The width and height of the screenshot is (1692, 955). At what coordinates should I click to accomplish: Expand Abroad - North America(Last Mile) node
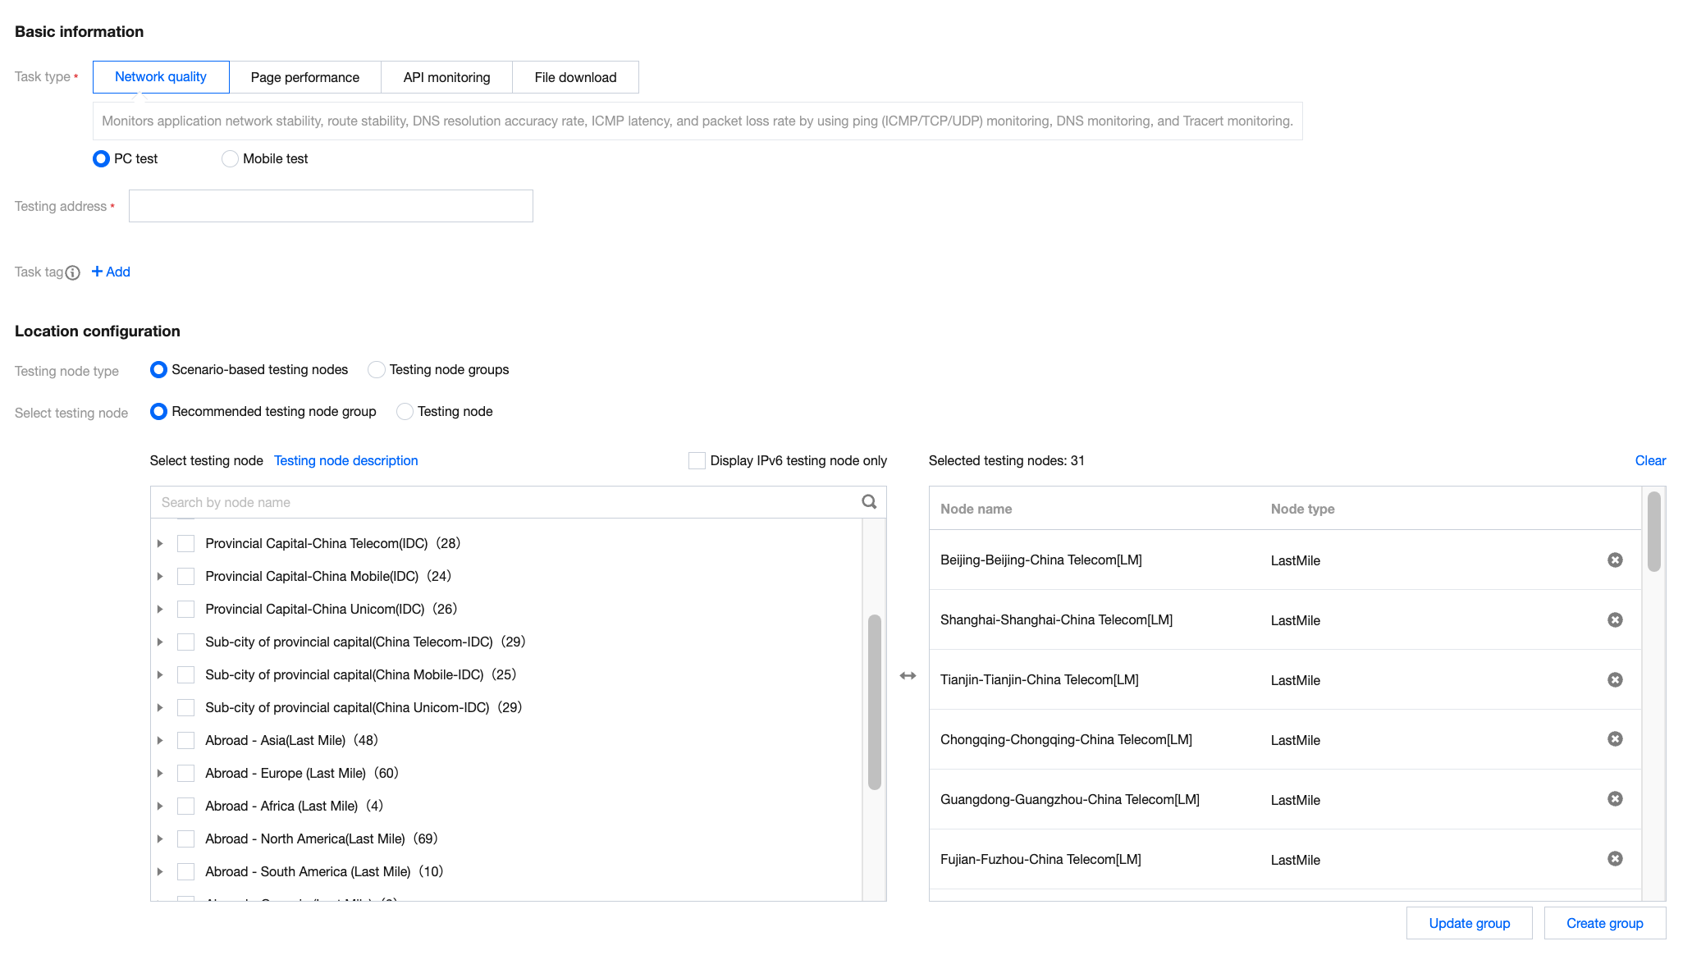tap(160, 838)
